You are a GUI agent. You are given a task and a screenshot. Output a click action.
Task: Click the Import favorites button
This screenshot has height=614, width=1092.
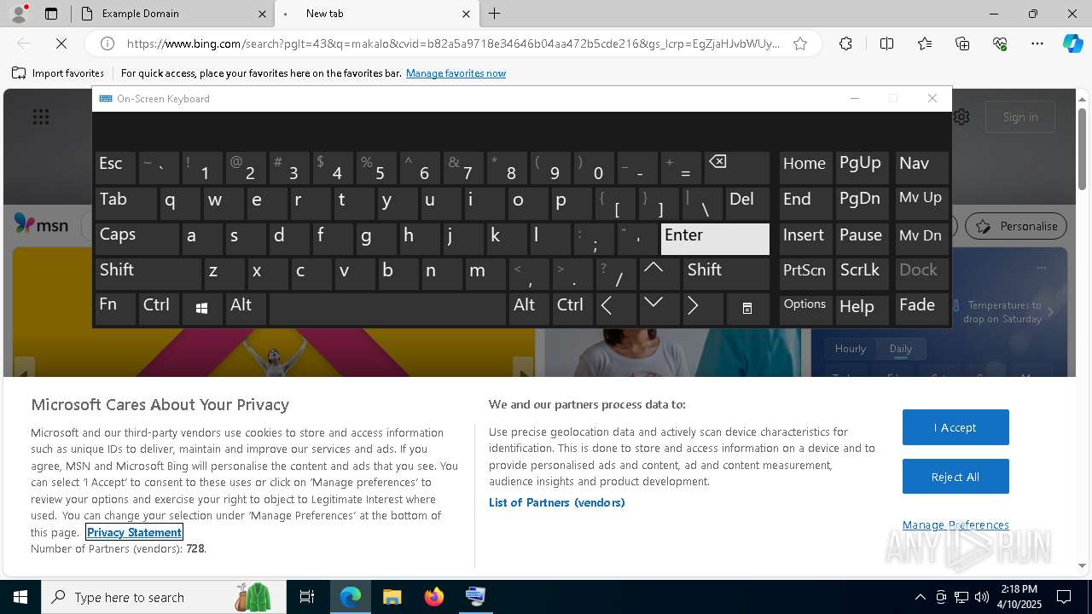(x=58, y=73)
